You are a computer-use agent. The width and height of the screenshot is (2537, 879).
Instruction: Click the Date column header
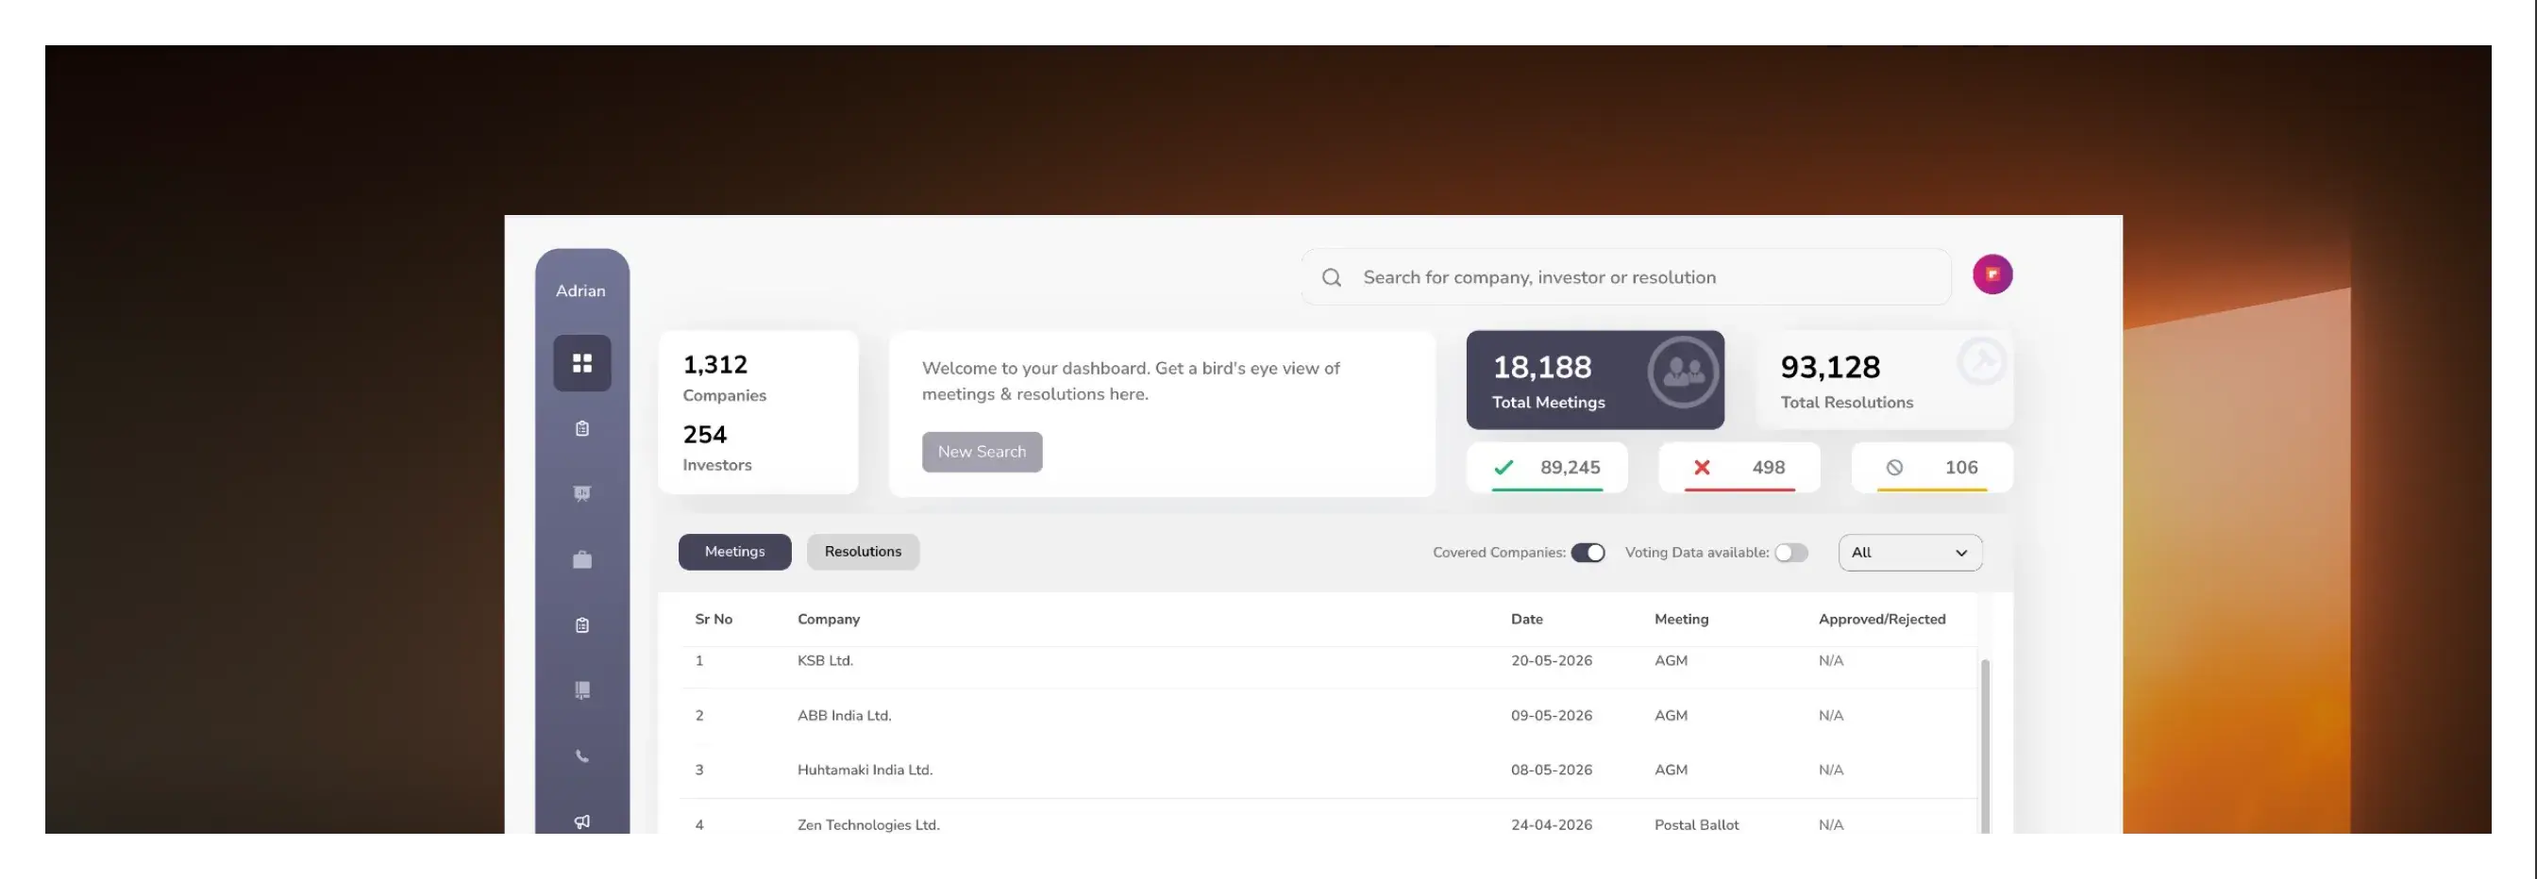tap(1526, 619)
